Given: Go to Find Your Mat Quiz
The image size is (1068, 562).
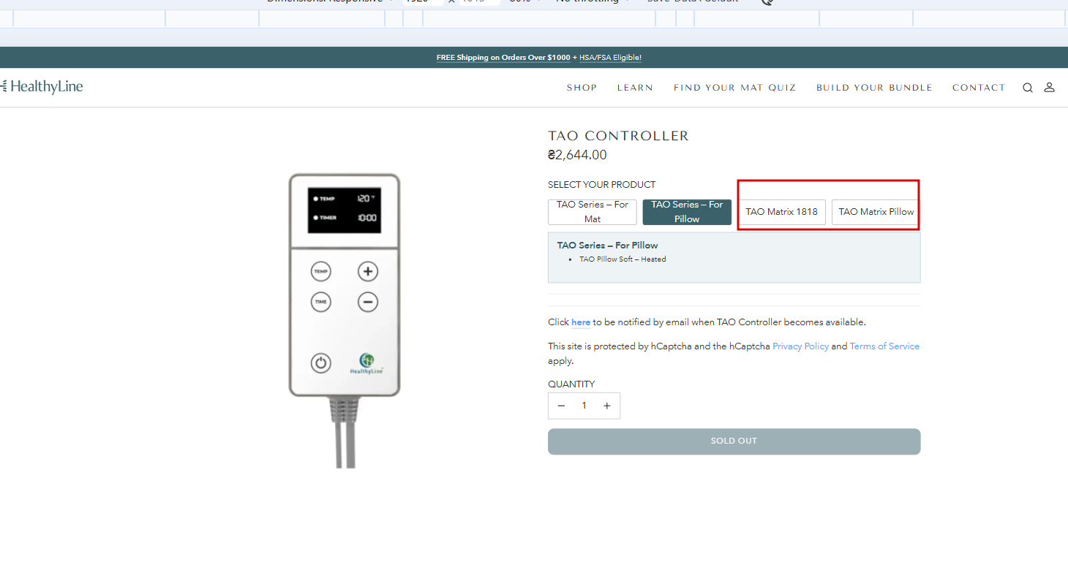Looking at the screenshot, I should (734, 88).
